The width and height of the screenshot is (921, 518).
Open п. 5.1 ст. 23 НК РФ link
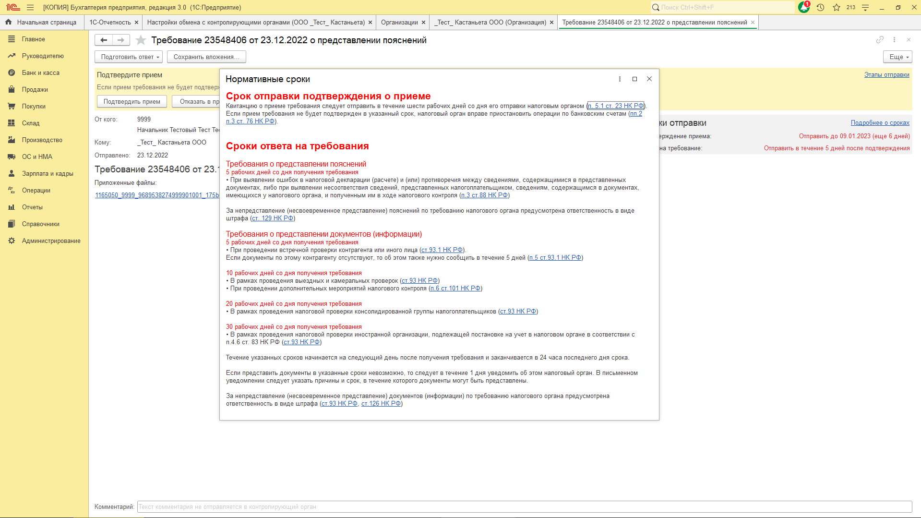[616, 106]
